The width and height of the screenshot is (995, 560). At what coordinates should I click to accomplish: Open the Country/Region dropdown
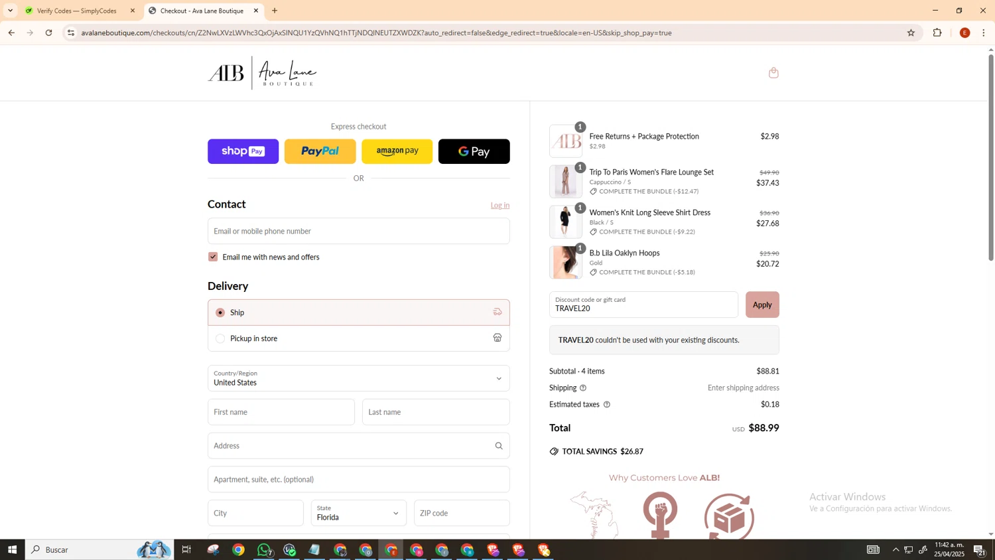coord(358,378)
